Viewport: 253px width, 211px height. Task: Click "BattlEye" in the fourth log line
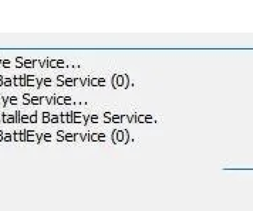pos(70,118)
